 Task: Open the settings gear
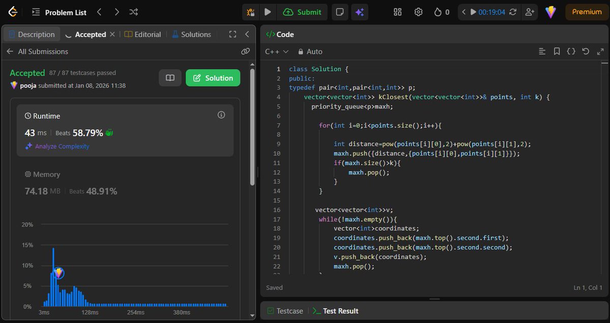(x=418, y=12)
